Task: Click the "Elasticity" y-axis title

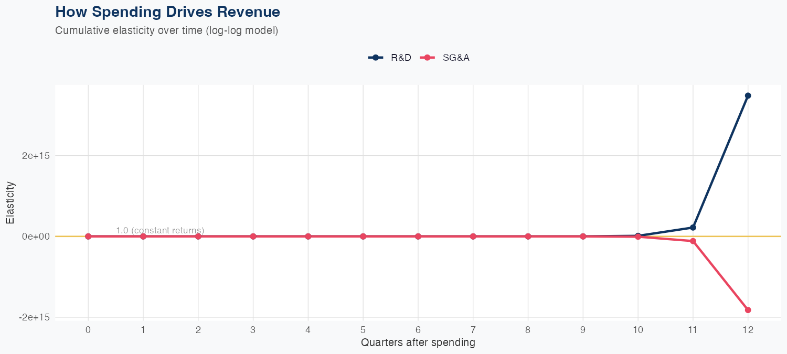Action: point(10,203)
